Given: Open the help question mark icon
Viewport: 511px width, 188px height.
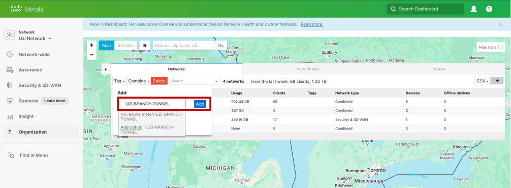Looking at the screenshot, I should click(x=489, y=9).
